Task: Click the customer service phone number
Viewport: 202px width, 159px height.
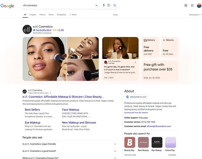Action: [148, 122]
